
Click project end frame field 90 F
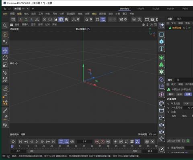[150, 151]
